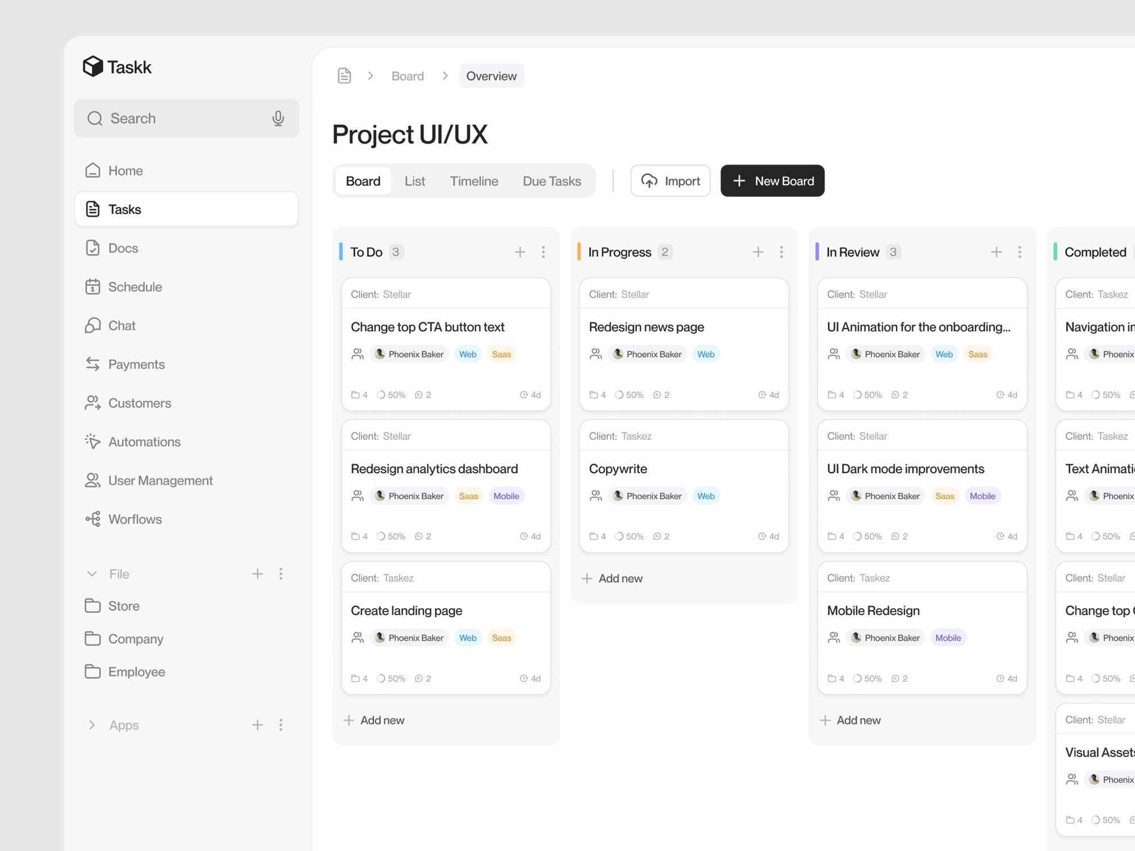The height and width of the screenshot is (851, 1135).
Task: Click the Saas tag on Create landing page card
Action: pyautogui.click(x=501, y=638)
